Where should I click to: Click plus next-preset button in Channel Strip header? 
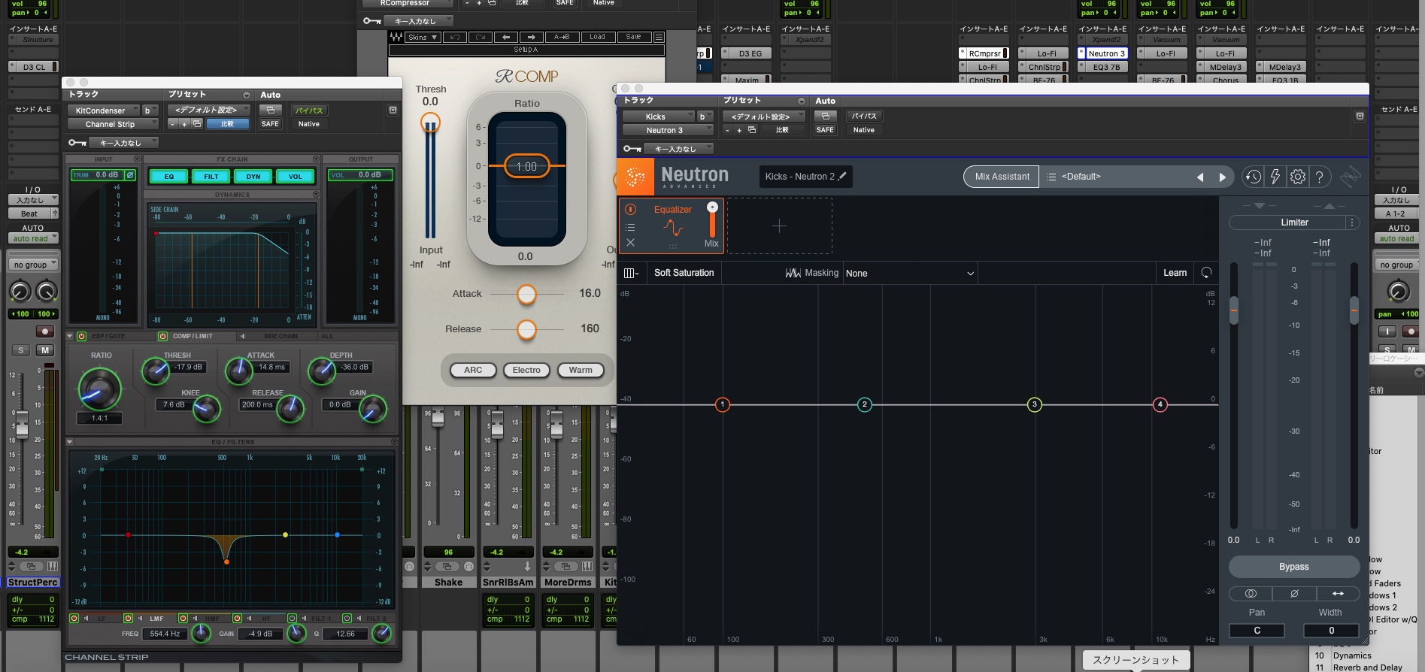[x=183, y=124]
